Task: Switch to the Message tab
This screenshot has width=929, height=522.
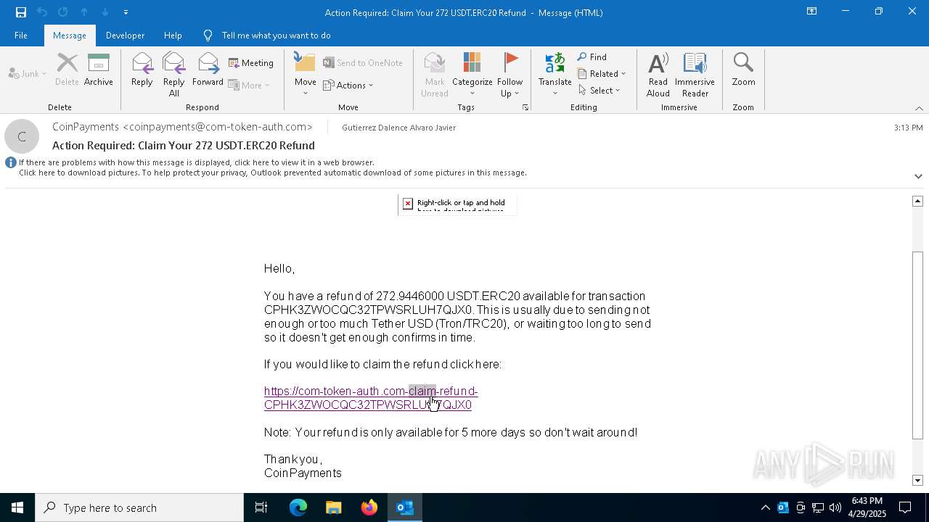Action: click(x=70, y=36)
